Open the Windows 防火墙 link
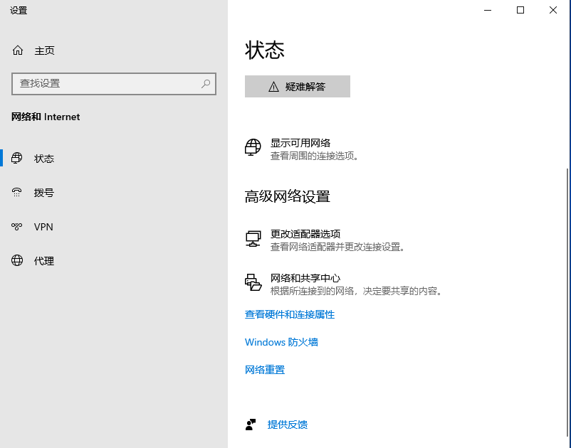Viewport: 571px width, 448px height. (x=281, y=342)
